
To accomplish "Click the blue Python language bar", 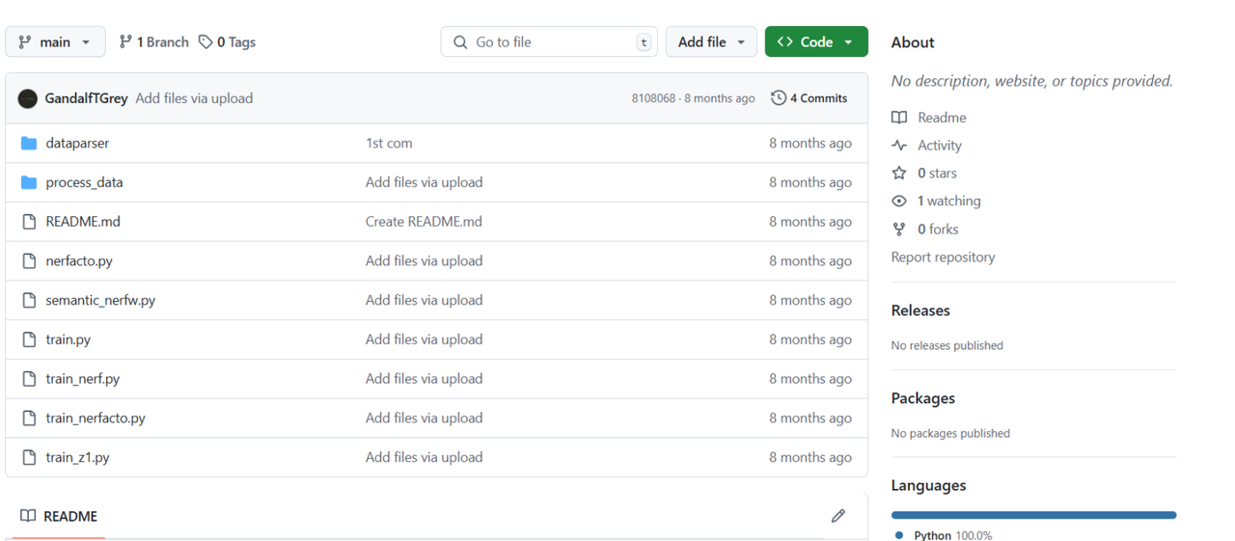I will click(1033, 515).
